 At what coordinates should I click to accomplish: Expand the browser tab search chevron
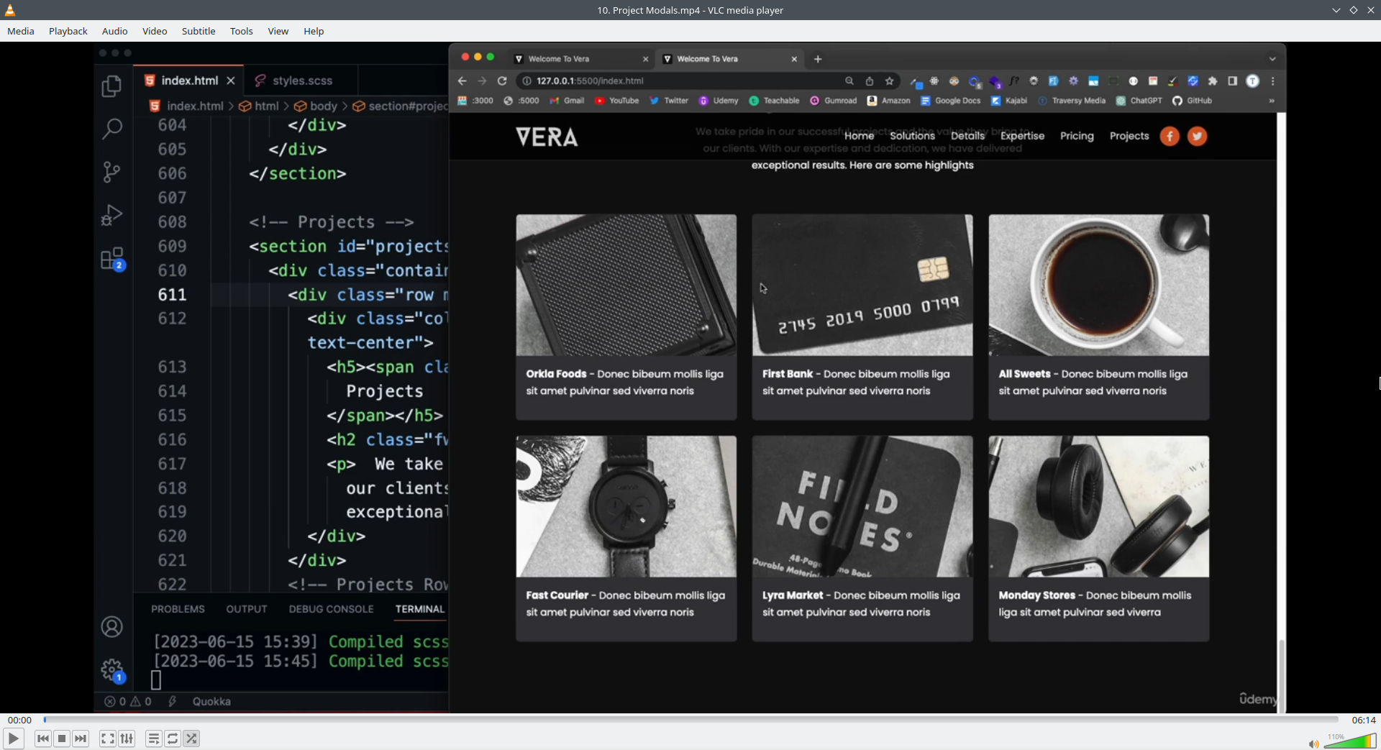[x=1272, y=59]
